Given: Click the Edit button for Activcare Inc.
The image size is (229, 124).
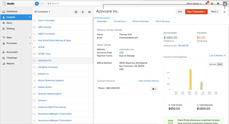Looking at the screenshot, I should (x=179, y=12).
